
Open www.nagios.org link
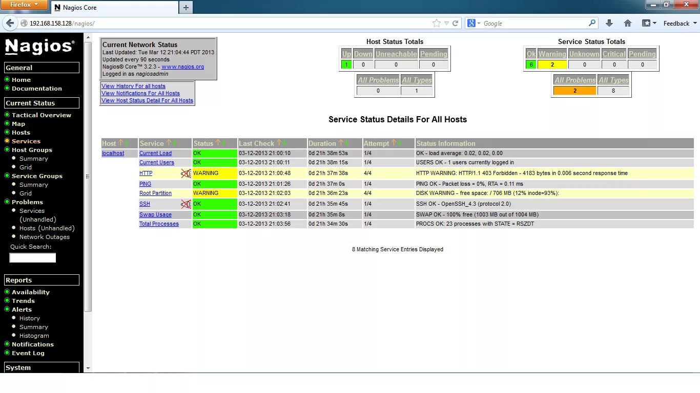point(182,67)
